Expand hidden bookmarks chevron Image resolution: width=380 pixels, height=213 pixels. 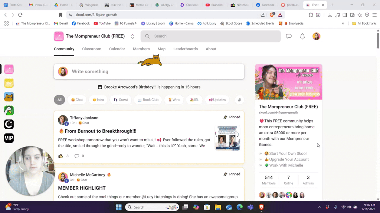click(343, 23)
